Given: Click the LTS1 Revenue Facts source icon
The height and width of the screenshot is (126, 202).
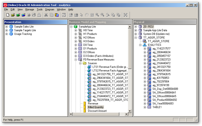Looking at the screenshot, I should 89,67.
